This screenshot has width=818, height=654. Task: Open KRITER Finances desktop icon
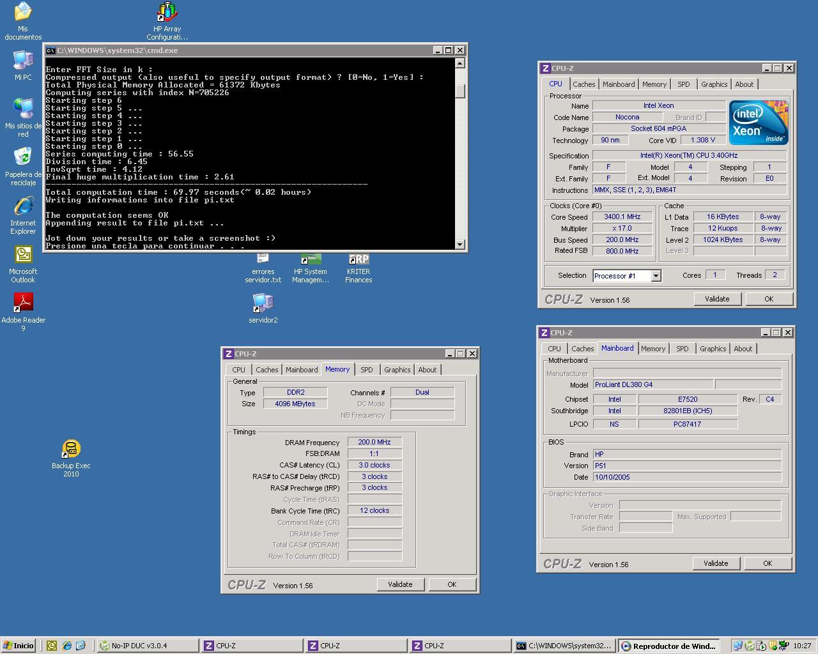click(x=359, y=268)
